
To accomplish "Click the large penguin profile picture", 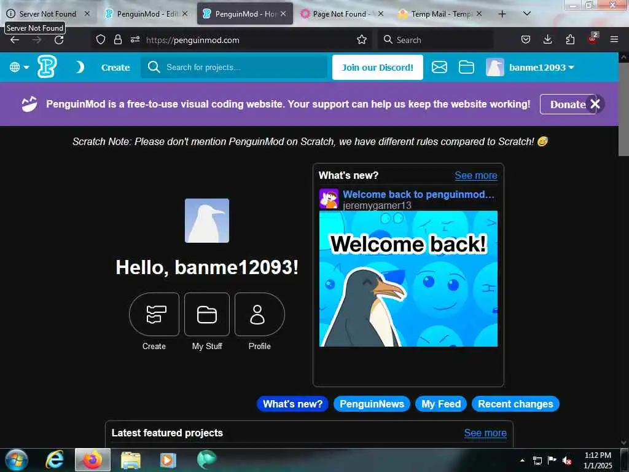I will point(207,221).
